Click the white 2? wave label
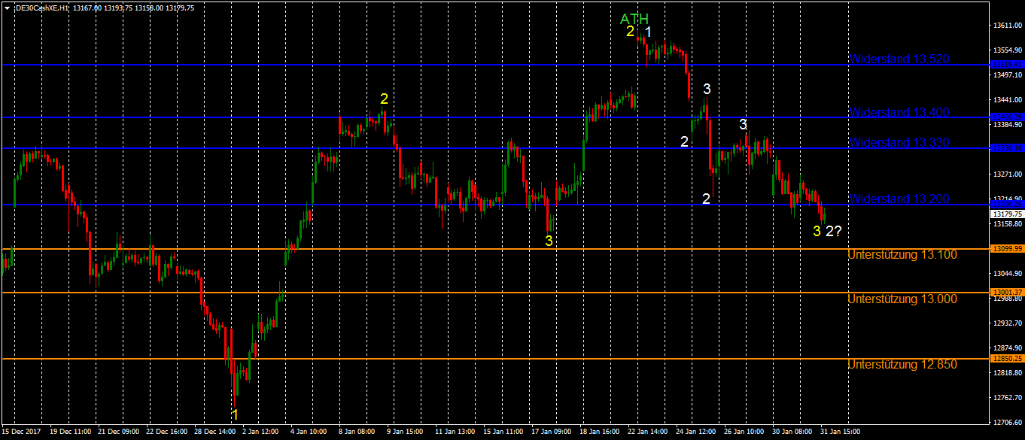 (833, 231)
